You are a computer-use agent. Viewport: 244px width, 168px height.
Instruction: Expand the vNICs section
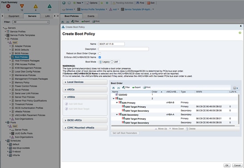[85, 90]
